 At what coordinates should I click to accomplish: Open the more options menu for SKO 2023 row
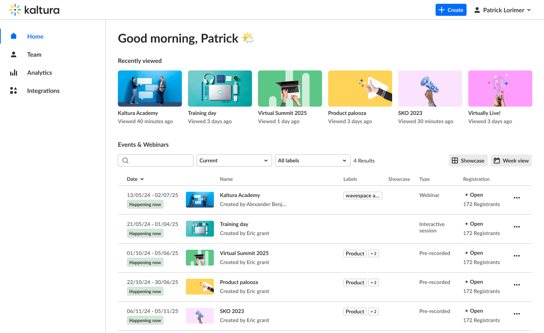click(x=517, y=314)
